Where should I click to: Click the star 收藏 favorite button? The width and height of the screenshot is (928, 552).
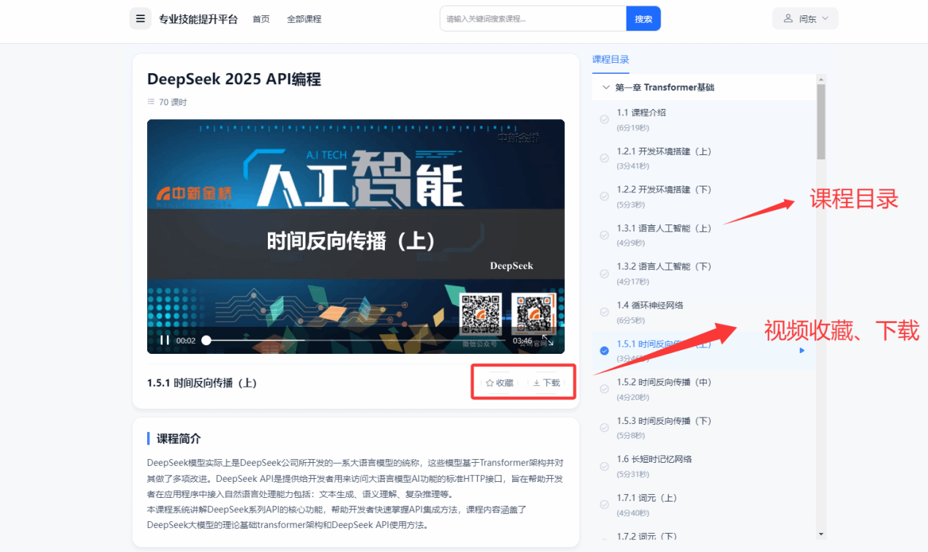[499, 383]
